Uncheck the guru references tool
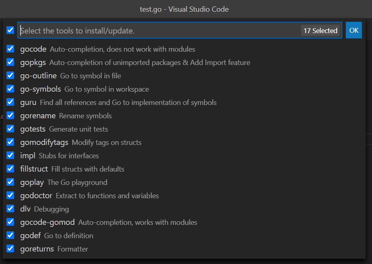Image resolution: width=372 pixels, height=264 pixels. coord(10,102)
